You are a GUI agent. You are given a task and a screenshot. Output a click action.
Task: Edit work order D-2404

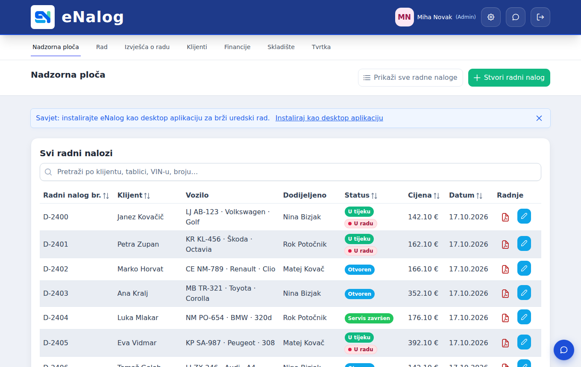524,317
